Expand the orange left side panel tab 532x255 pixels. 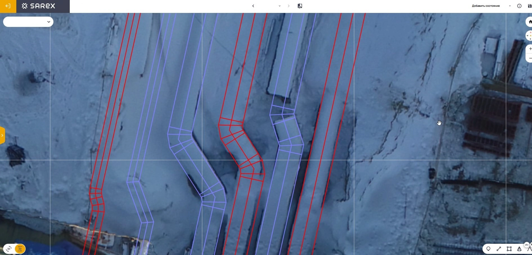2,135
